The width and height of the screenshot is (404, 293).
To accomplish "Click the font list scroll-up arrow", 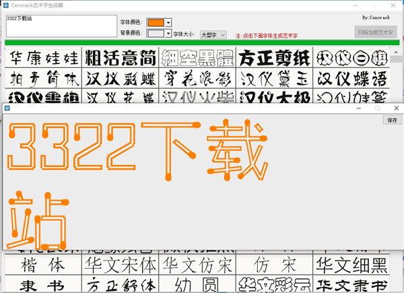I will pos(396,53).
